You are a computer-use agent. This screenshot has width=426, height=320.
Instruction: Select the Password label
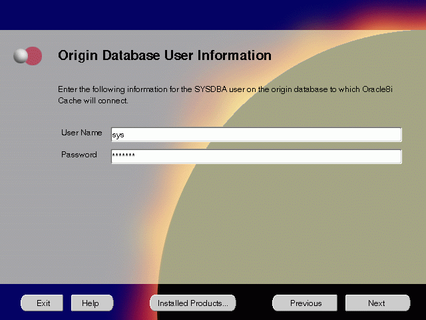[79, 155]
